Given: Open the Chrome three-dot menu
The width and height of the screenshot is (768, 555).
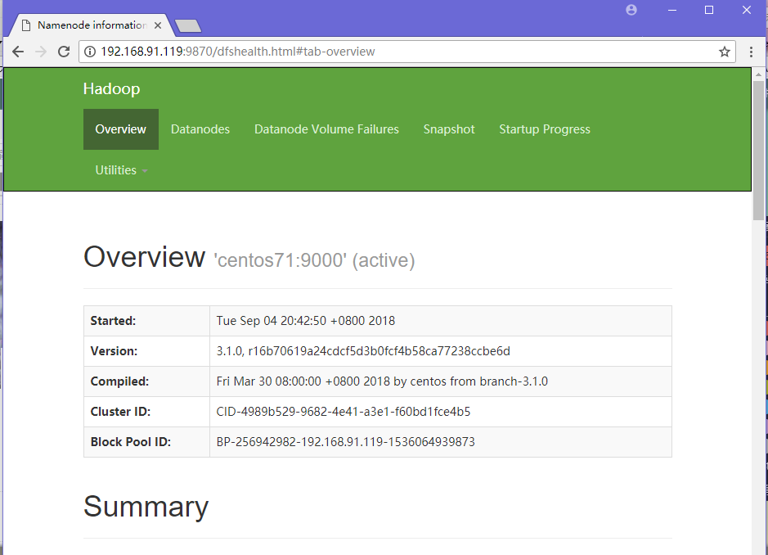Looking at the screenshot, I should coord(751,52).
